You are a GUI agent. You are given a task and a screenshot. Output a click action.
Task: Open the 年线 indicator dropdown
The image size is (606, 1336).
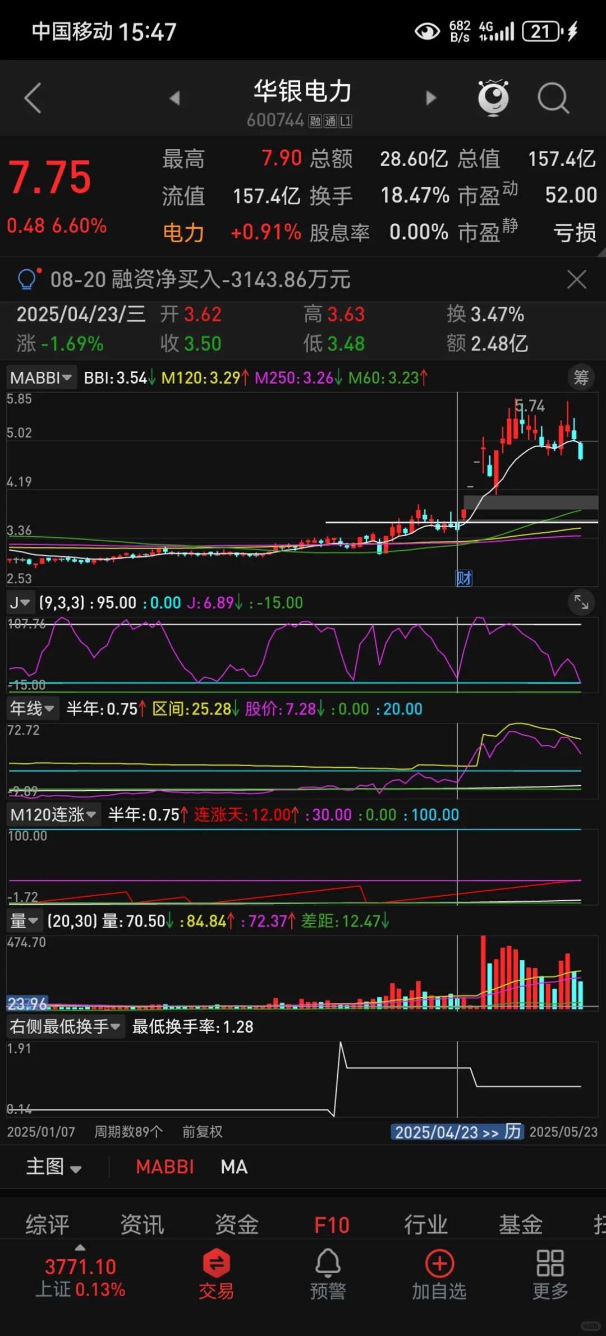coord(32,709)
